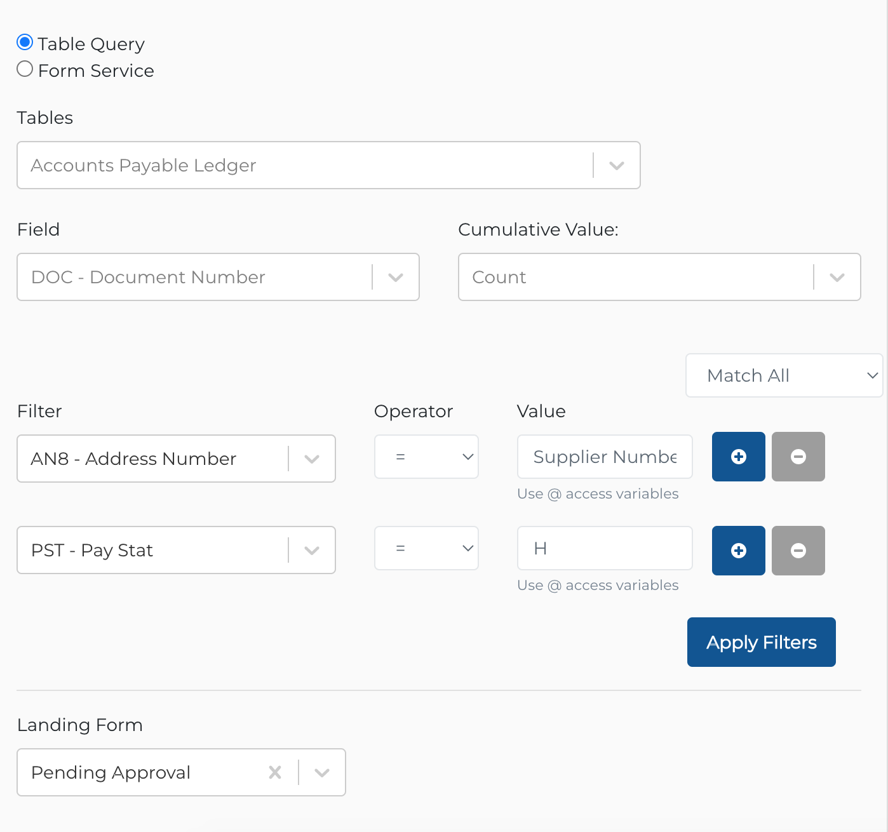Screen dimensions: 888x832
Task: Select the Table Query radio button
Action: (25, 43)
